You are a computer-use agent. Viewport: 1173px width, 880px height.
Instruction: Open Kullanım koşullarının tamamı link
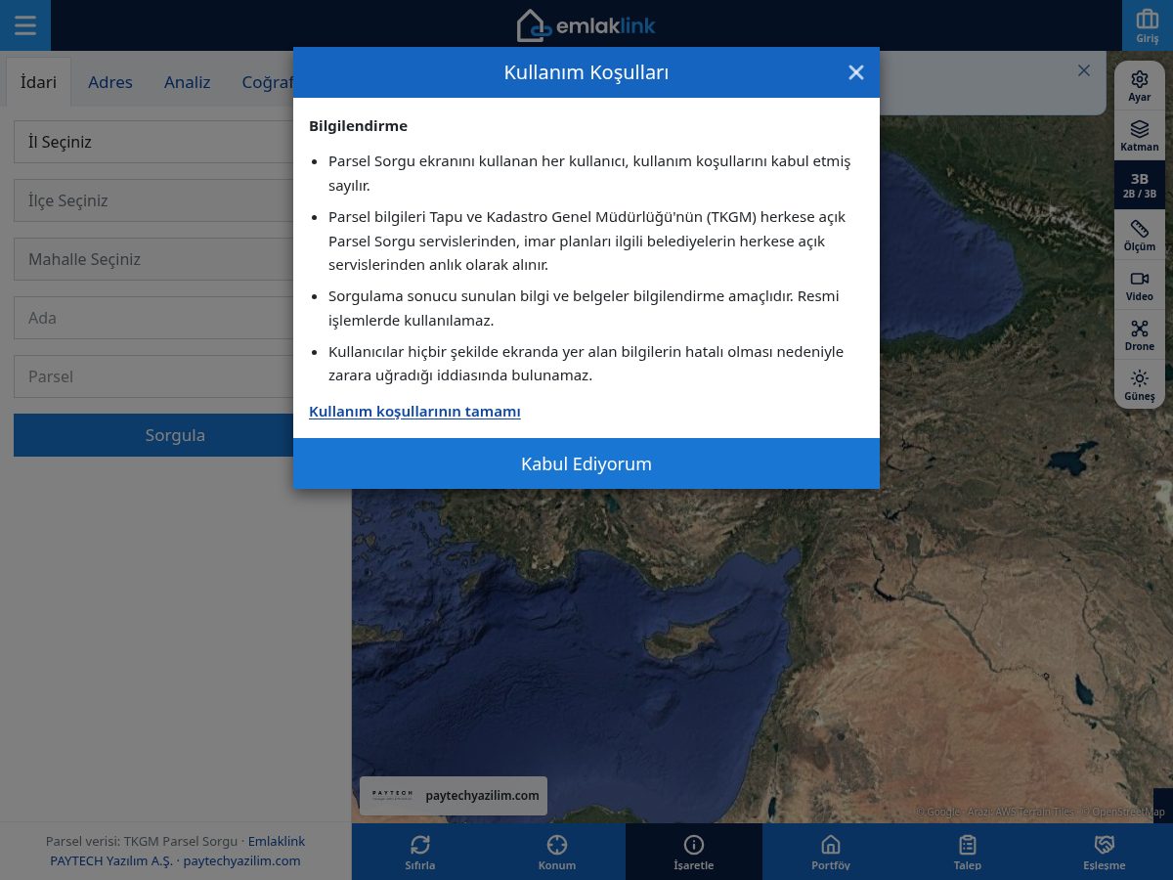tap(414, 412)
